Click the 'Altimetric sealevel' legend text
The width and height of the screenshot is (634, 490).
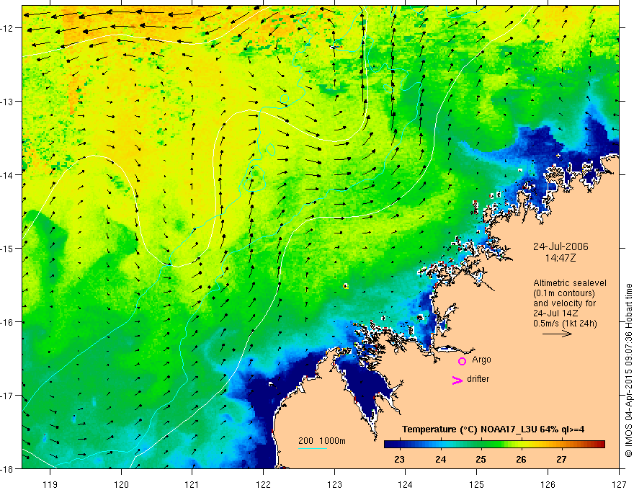pyautogui.click(x=570, y=283)
